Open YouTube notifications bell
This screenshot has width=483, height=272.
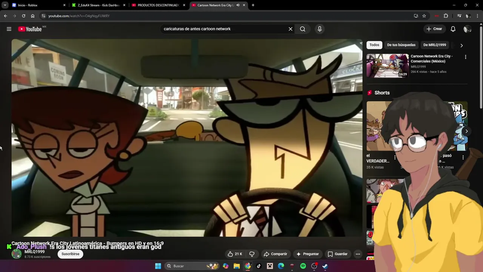453,29
